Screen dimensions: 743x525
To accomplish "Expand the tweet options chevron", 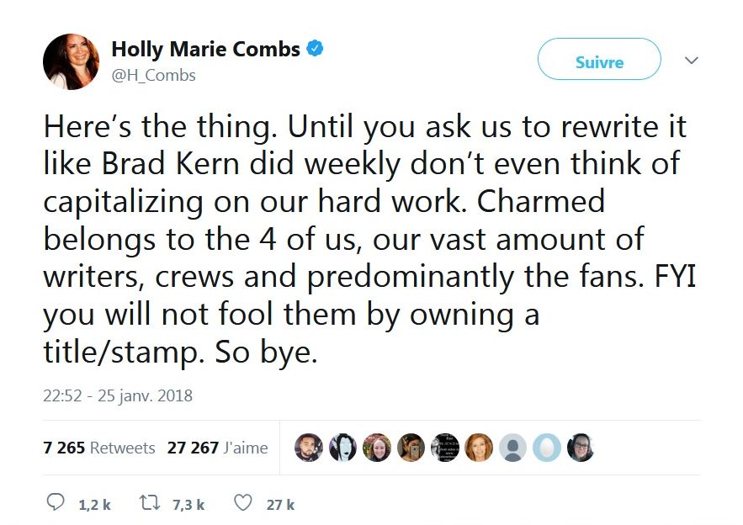I will (692, 61).
